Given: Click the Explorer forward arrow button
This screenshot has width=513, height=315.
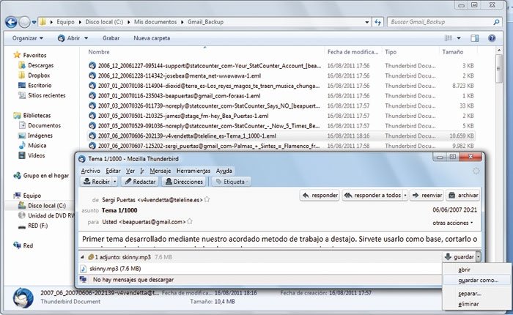Looking at the screenshot, I should (x=24, y=22).
